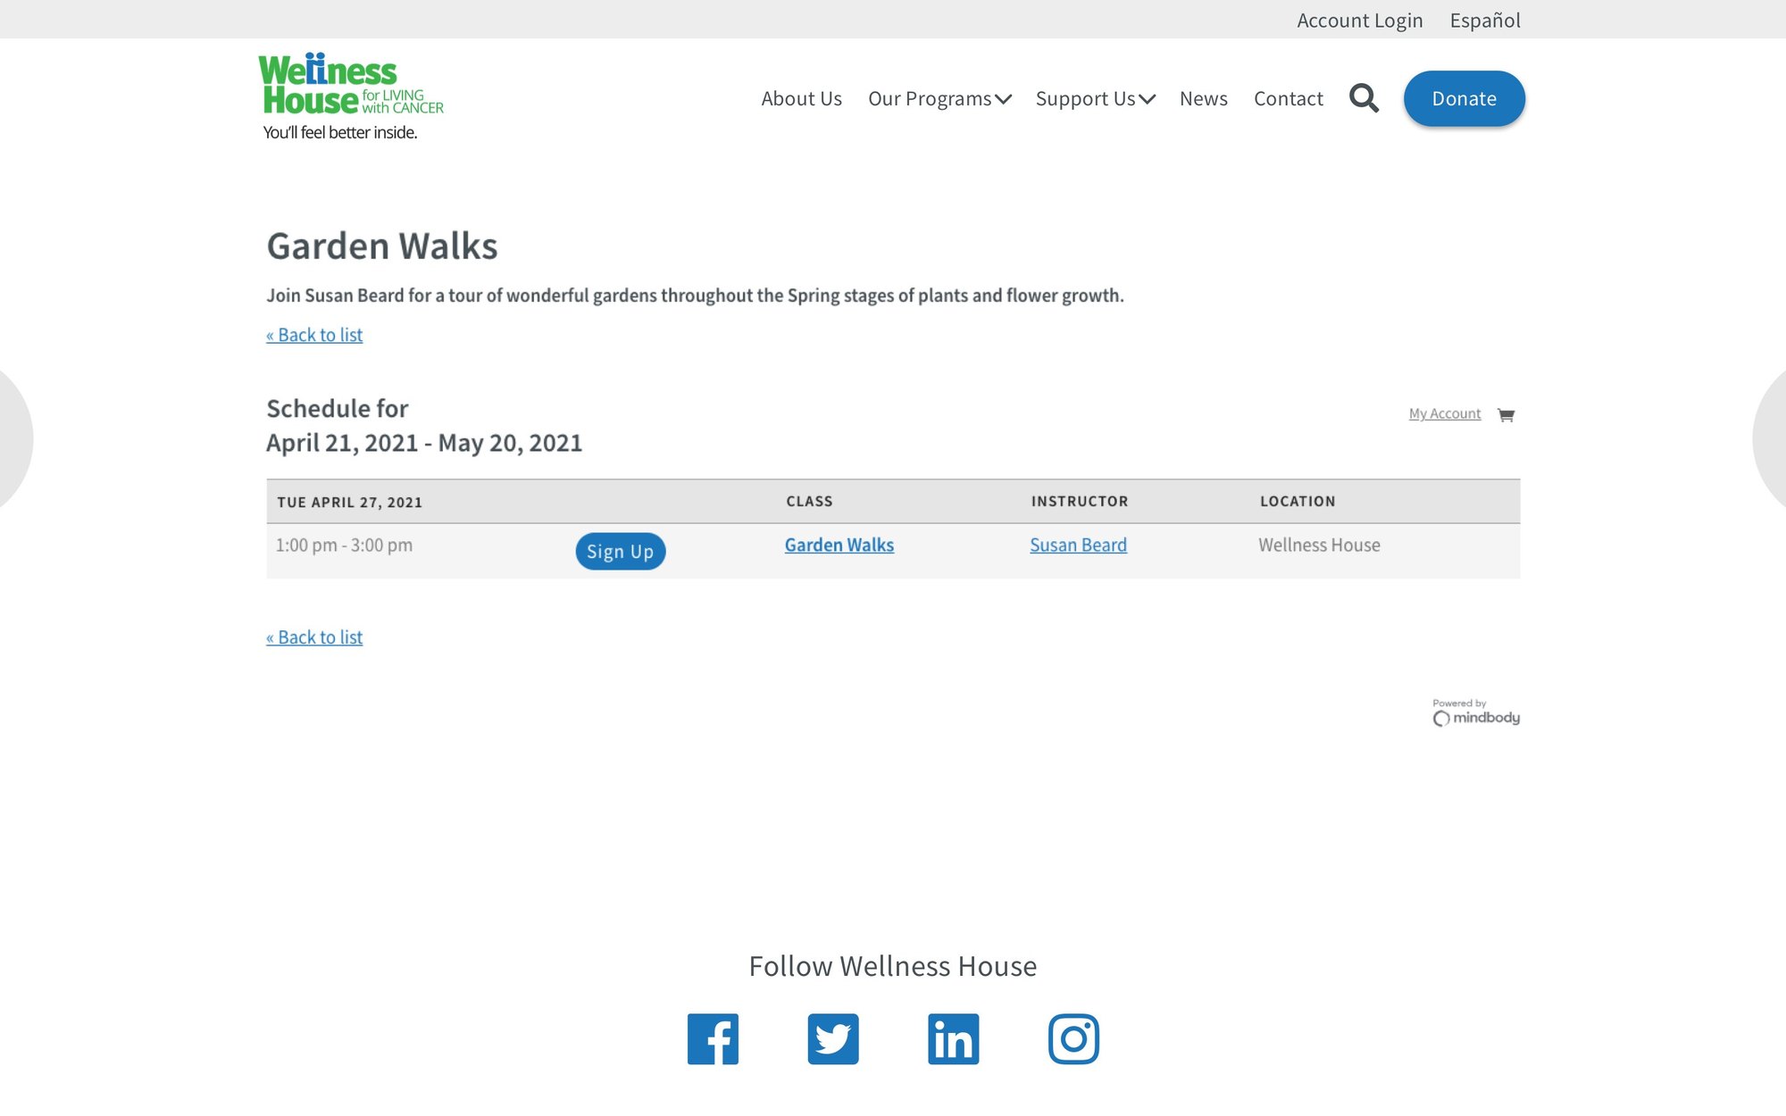Open Garden Walks class link
1786x1116 pixels.
pos(839,545)
